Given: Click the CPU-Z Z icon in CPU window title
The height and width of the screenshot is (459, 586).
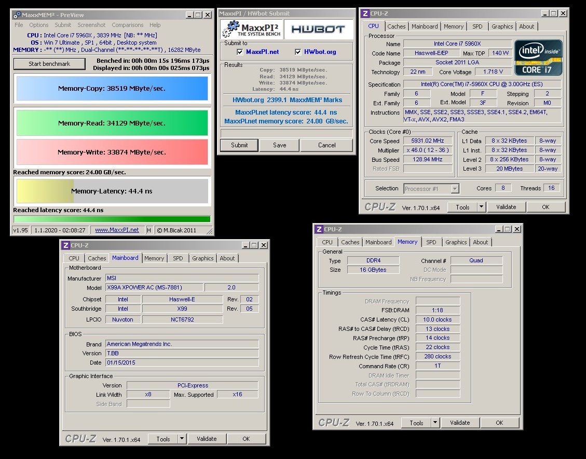Looking at the screenshot, I should (365, 13).
